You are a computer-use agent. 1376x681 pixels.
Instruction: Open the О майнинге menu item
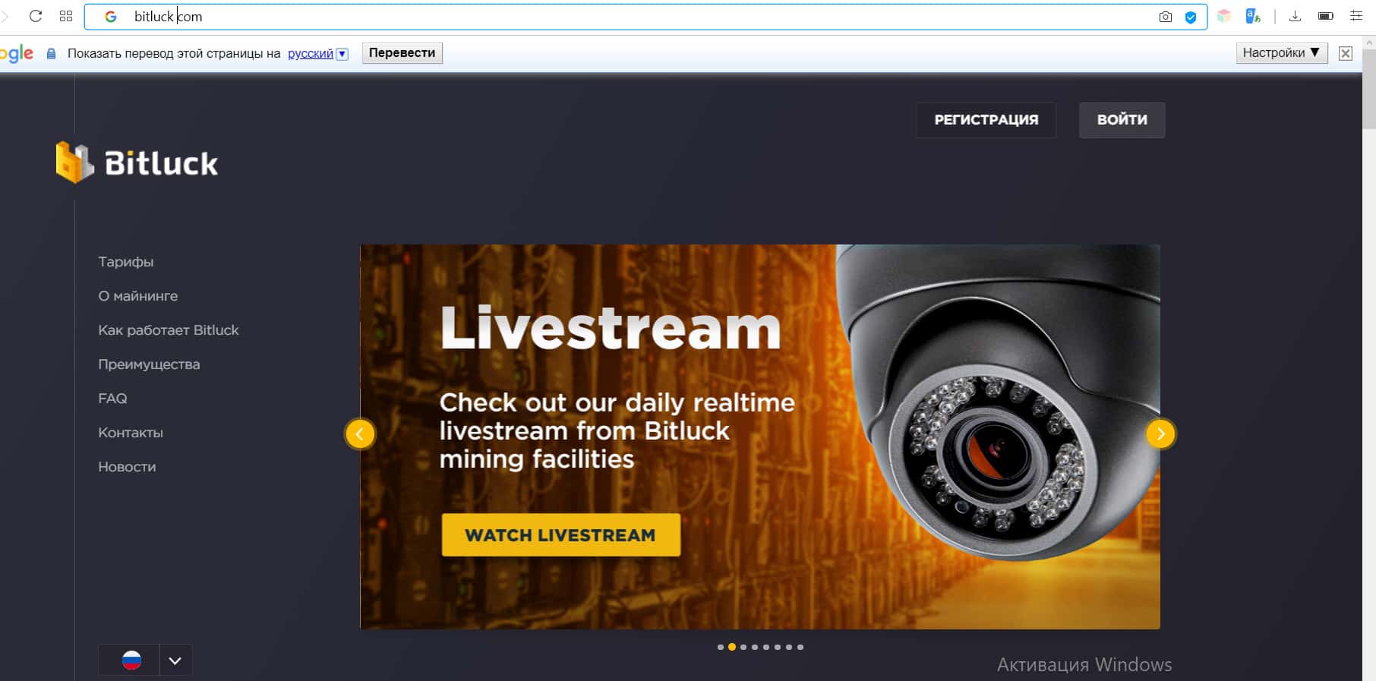coord(138,296)
